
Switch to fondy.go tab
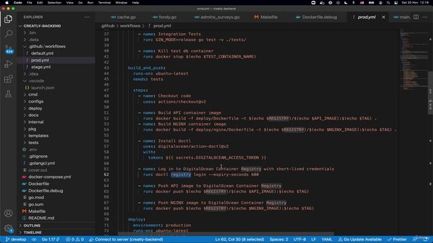click(164, 17)
